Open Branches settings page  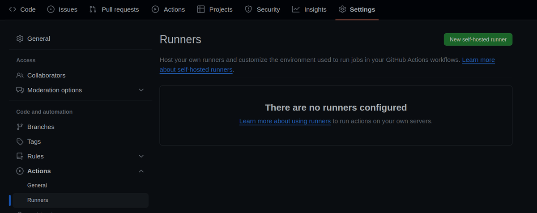[x=81, y=127]
